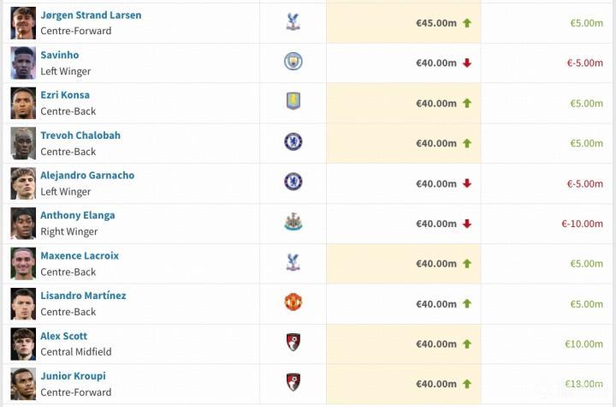Open Savinho's player name link
The width and height of the screenshot is (616, 407).
[x=60, y=55]
